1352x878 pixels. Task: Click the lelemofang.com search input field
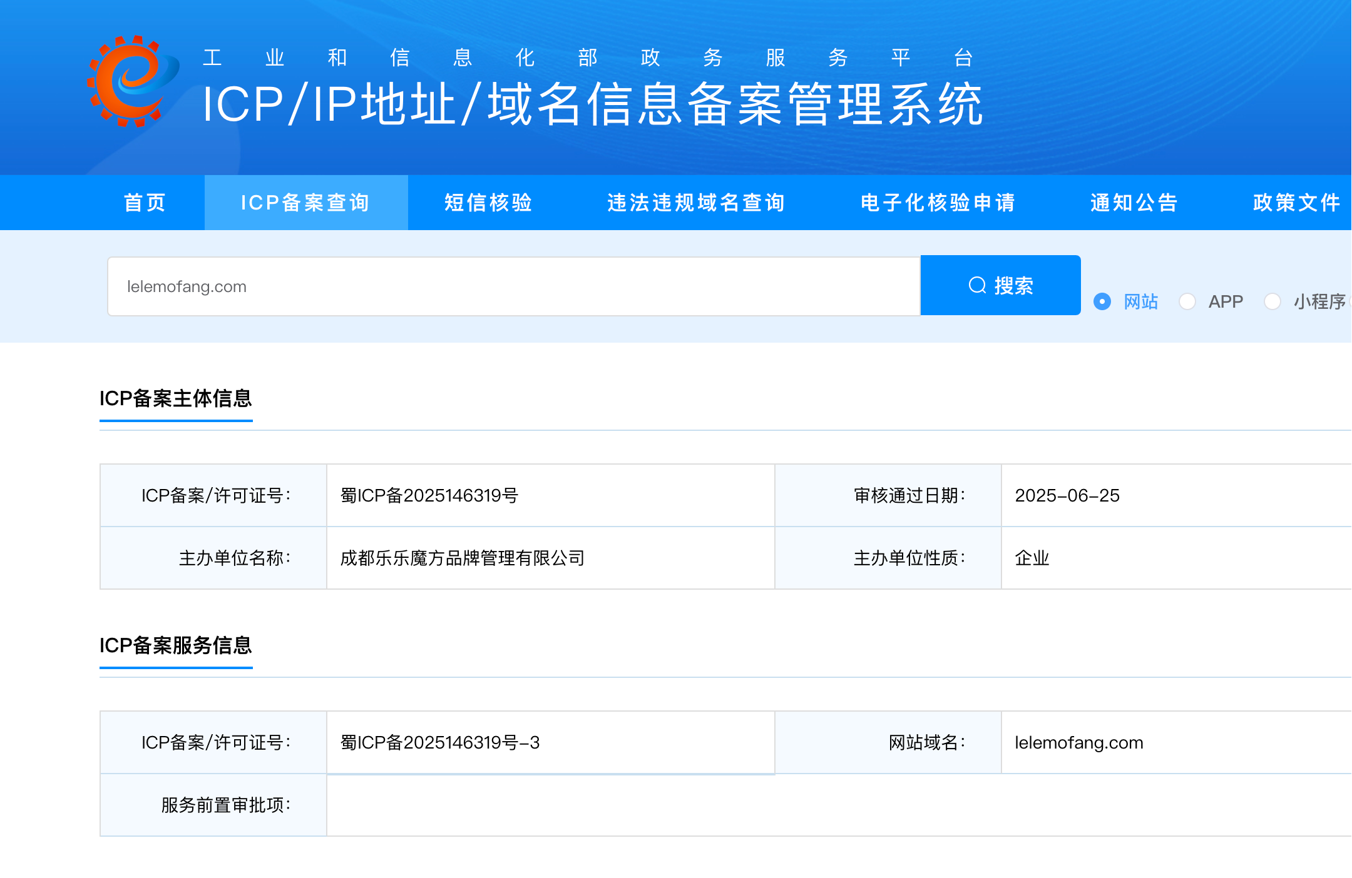click(x=513, y=286)
